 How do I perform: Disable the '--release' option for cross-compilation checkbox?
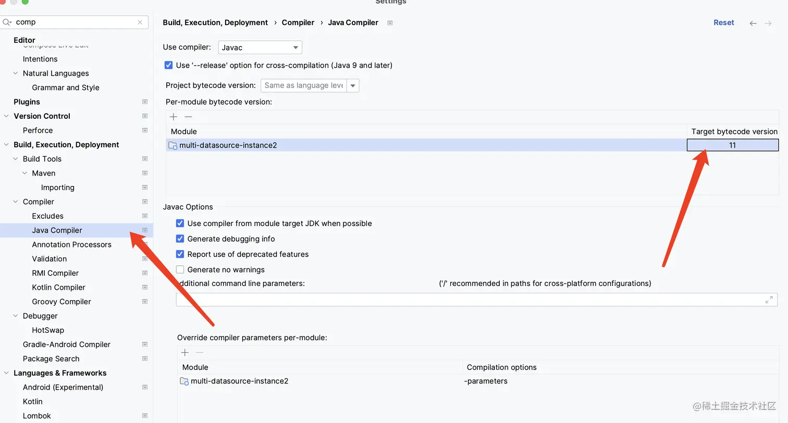click(168, 65)
